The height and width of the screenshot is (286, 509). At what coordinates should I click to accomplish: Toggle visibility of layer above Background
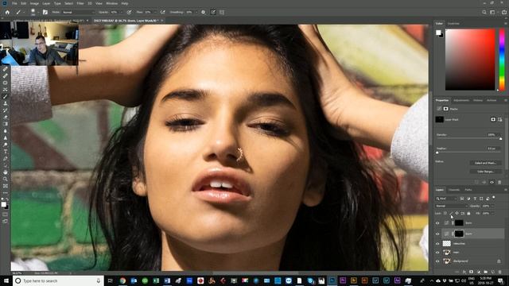[x=437, y=253]
